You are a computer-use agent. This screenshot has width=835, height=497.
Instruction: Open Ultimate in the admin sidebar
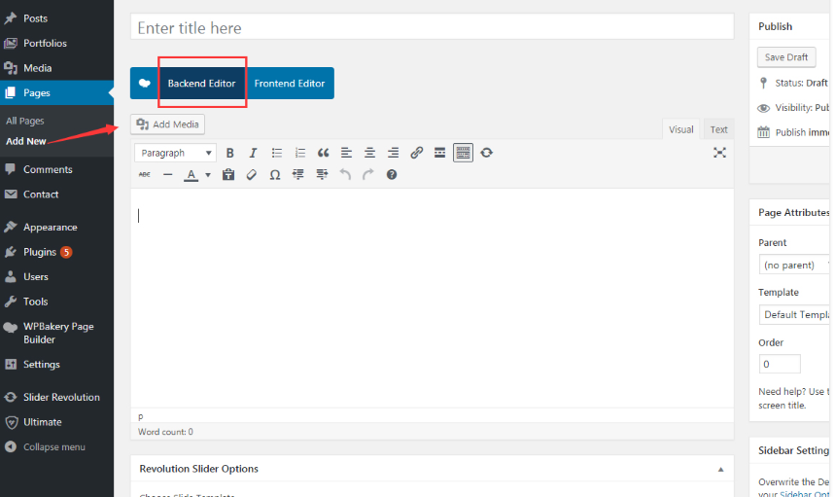point(42,422)
